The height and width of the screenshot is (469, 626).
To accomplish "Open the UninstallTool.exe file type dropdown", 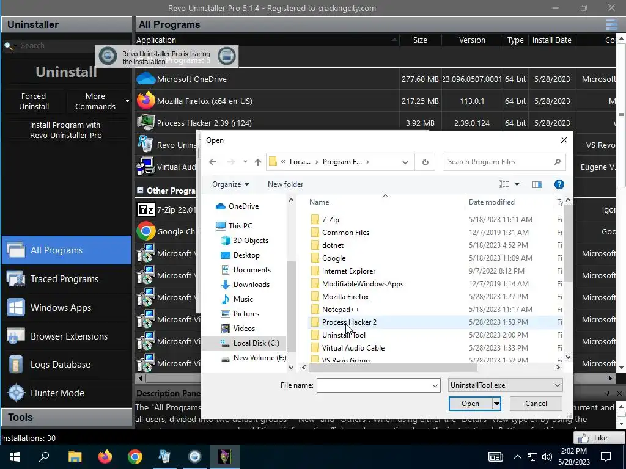I will pyautogui.click(x=505, y=385).
